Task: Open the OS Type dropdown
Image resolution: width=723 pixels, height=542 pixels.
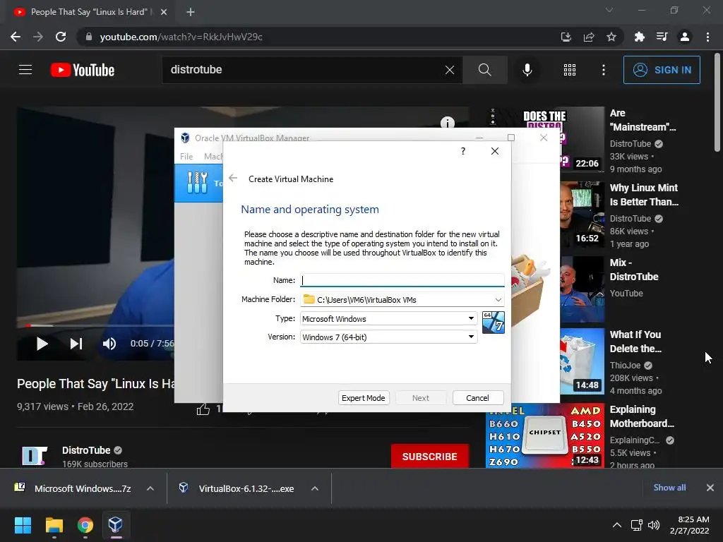Action: 389,318
